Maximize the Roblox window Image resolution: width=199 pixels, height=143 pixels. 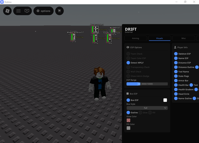coord(185,2)
